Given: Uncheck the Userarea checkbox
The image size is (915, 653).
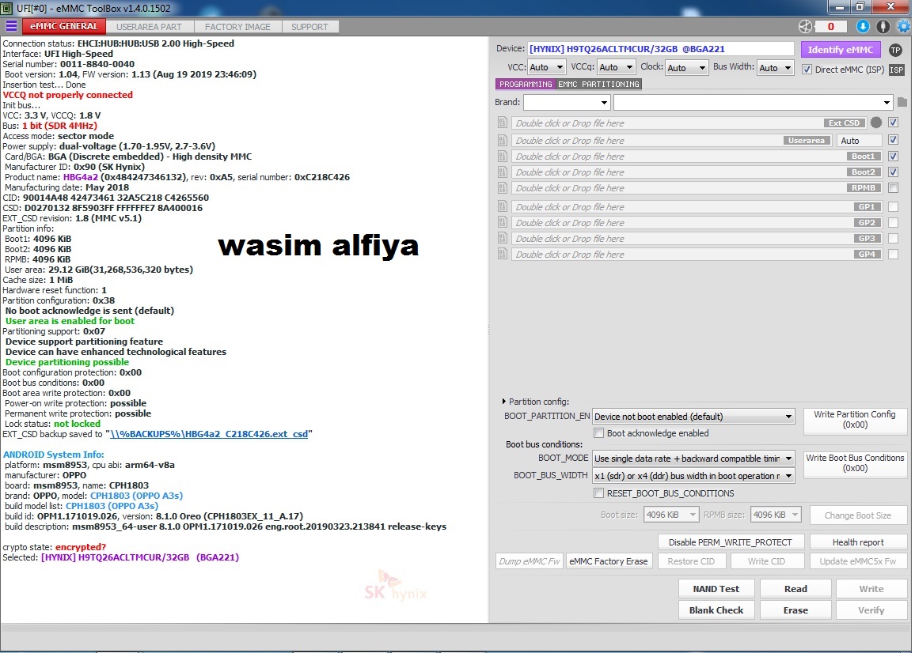Looking at the screenshot, I should pos(893,140).
